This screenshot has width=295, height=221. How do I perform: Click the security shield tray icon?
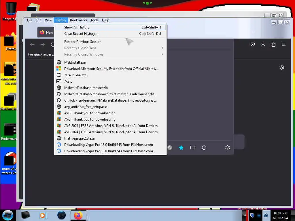[252, 215]
